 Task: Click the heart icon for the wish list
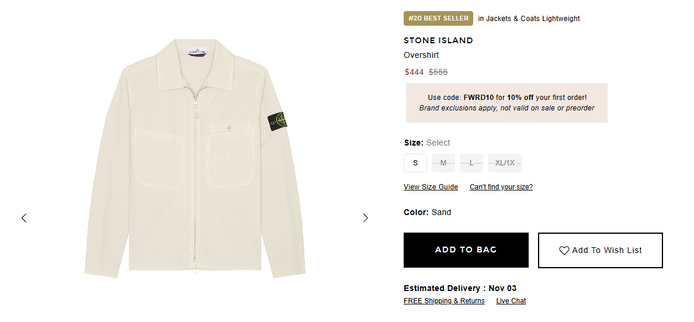[564, 251]
